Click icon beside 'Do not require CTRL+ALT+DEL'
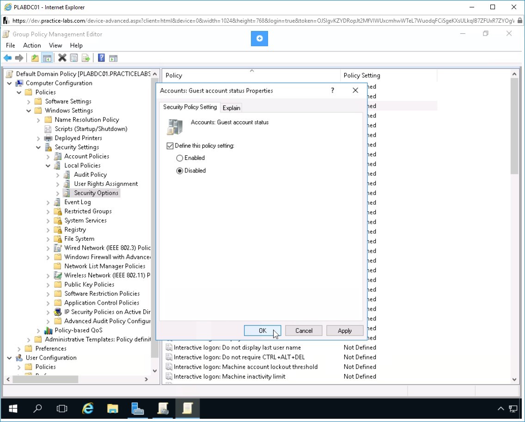Viewport: 525px width, 422px height. pos(169,357)
